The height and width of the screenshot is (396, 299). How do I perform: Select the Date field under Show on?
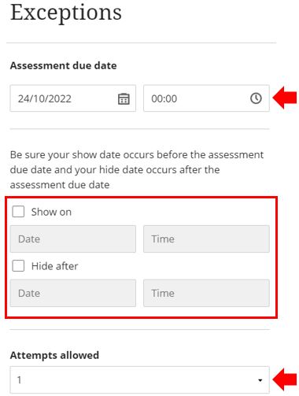click(x=73, y=239)
